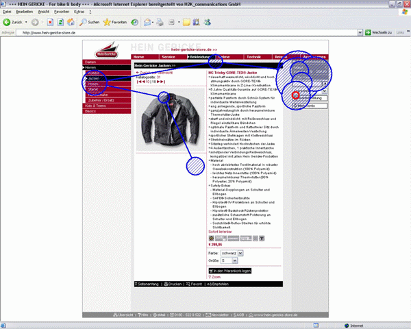Open the Zurück history dropdown arrow

26,23
